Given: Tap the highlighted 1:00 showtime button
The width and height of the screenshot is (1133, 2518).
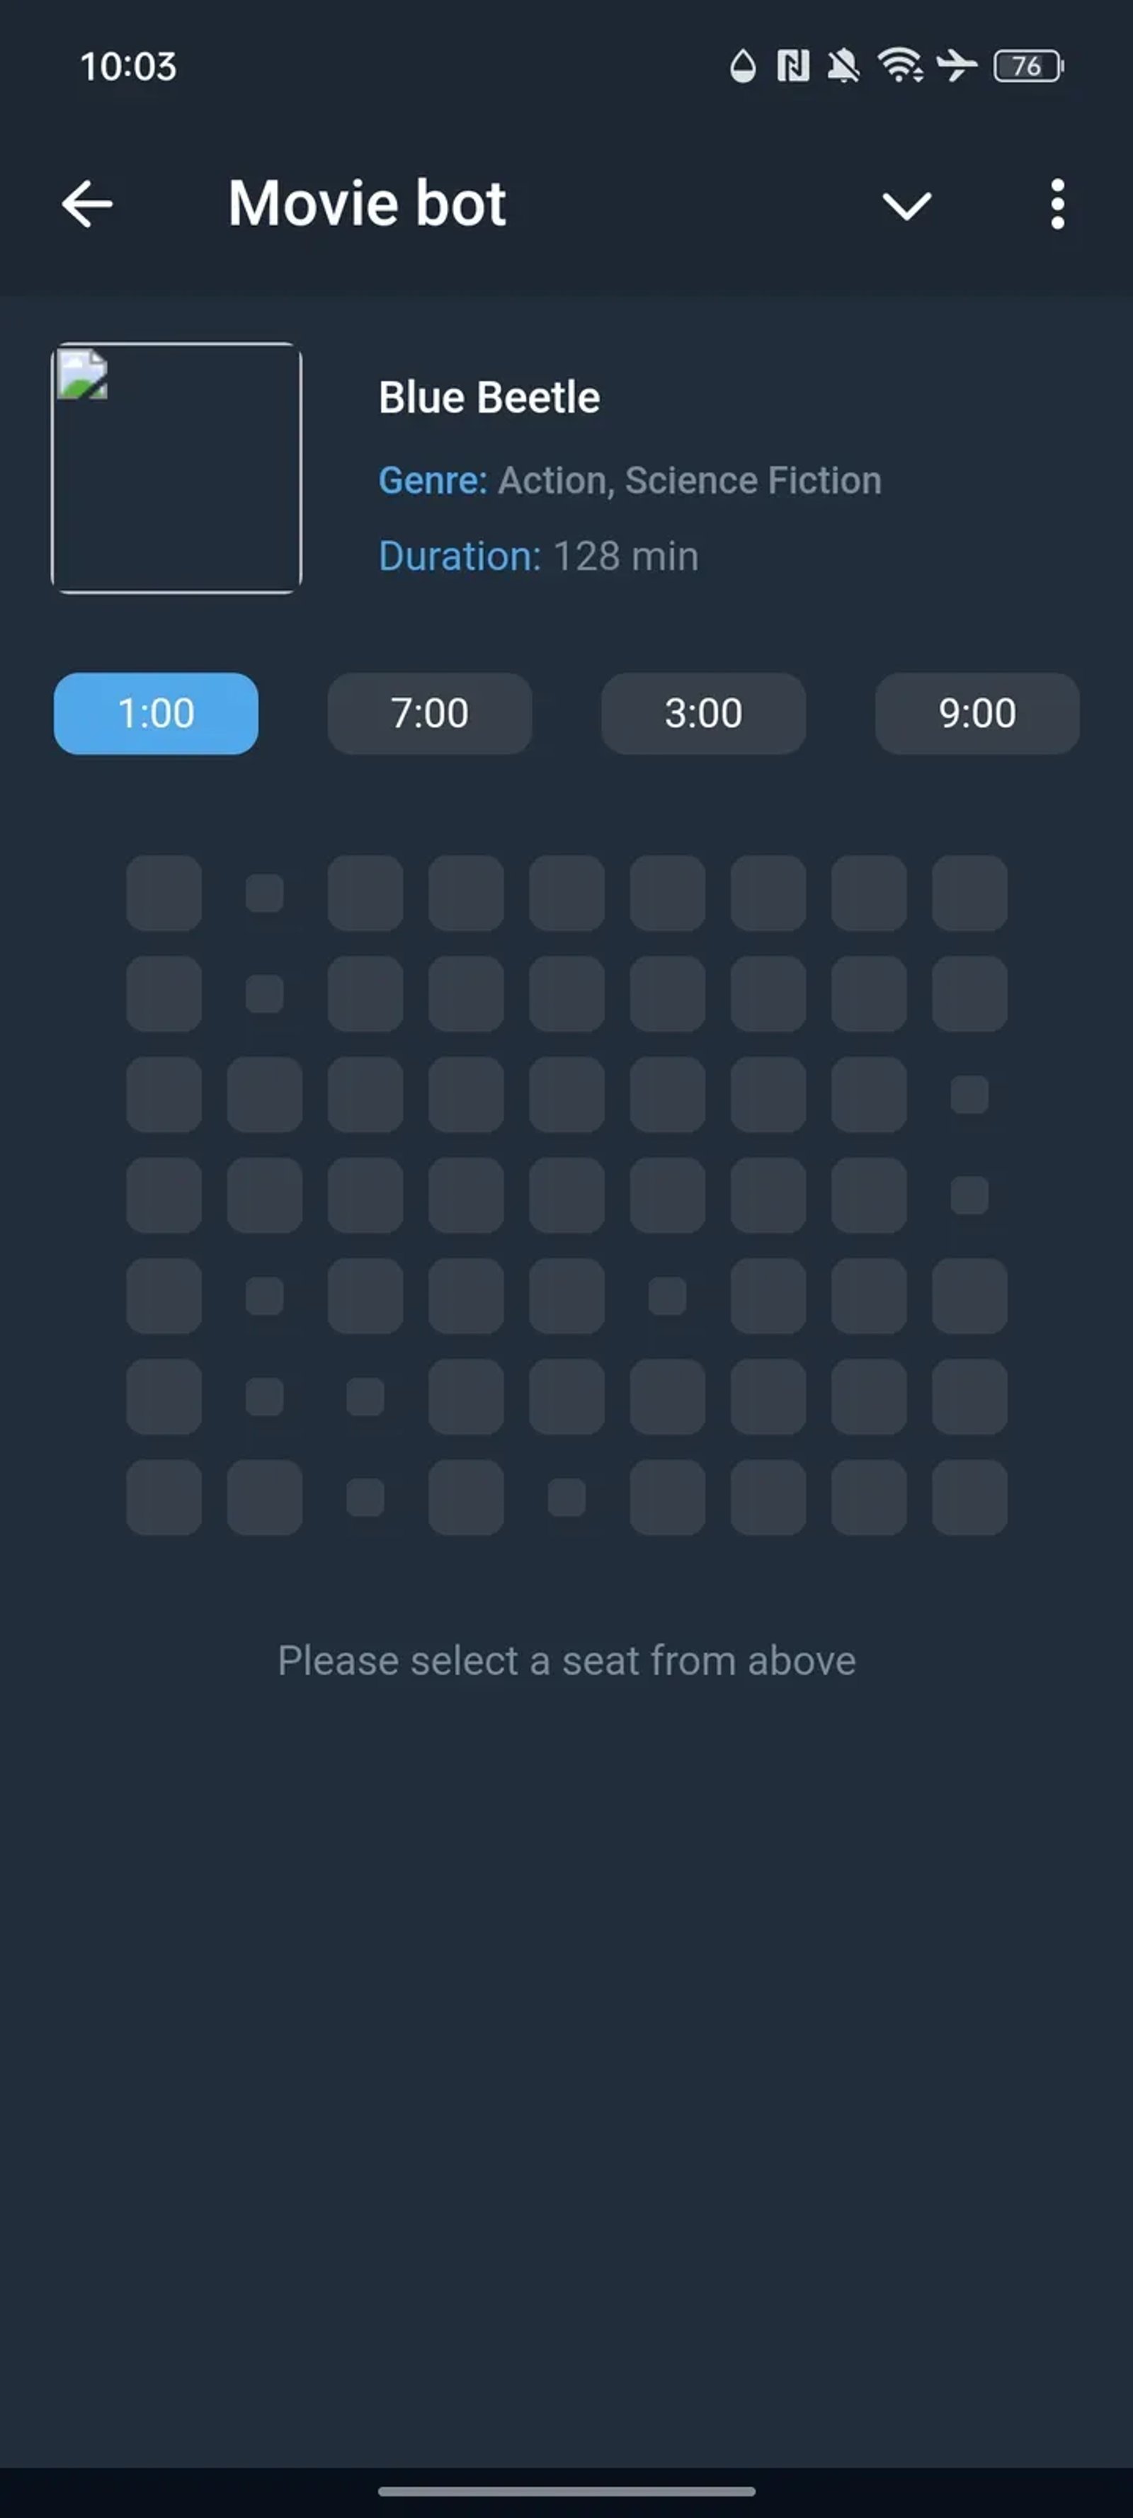Looking at the screenshot, I should 155,714.
